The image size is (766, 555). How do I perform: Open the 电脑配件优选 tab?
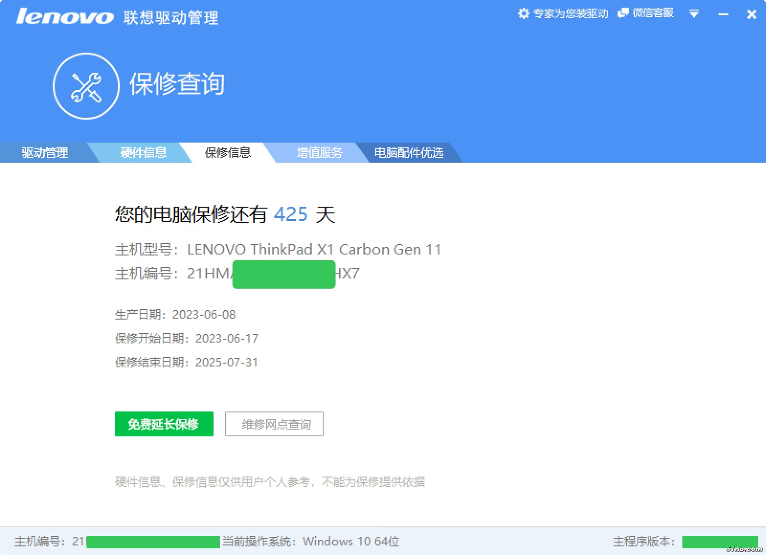point(409,153)
